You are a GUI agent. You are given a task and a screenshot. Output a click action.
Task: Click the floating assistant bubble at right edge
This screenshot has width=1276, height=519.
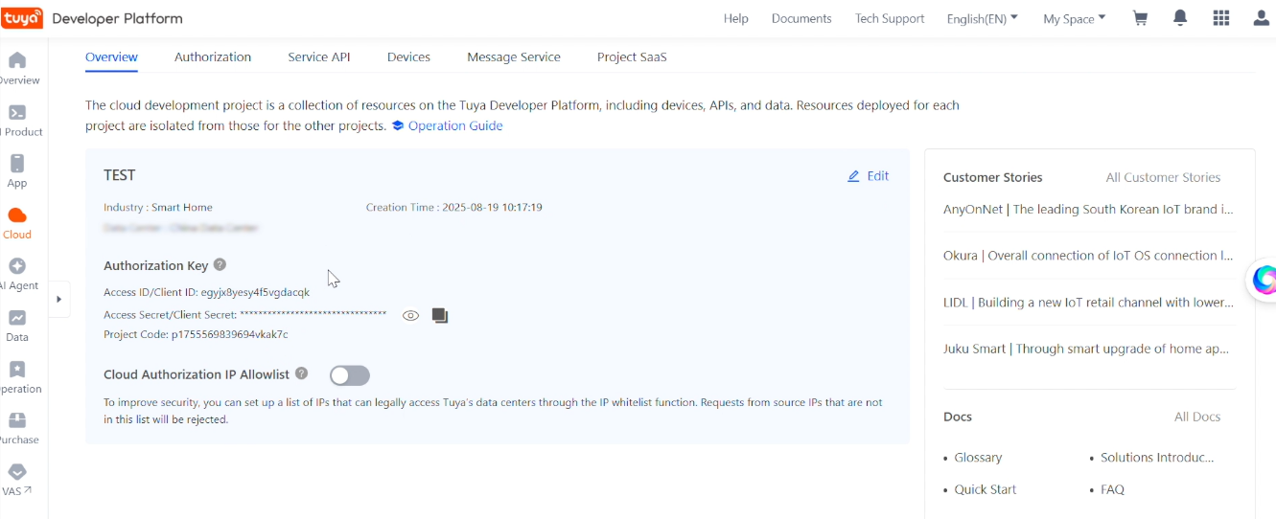point(1264,280)
